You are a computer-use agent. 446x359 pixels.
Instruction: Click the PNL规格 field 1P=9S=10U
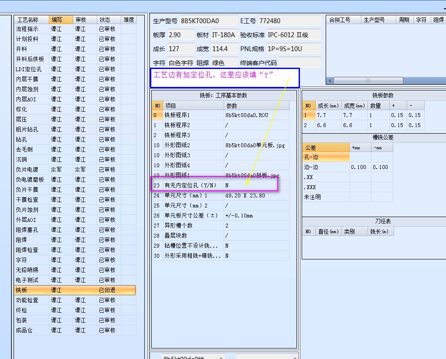(293, 49)
